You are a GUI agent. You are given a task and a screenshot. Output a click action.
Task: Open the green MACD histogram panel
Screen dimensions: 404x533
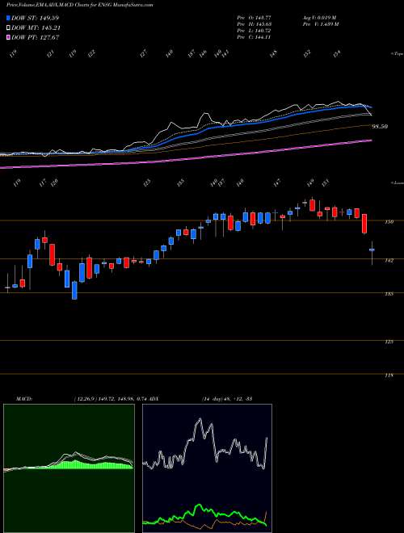point(69,468)
